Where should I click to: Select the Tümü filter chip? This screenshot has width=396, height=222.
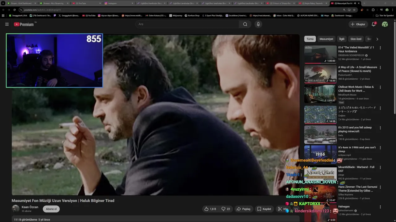tap(310, 39)
